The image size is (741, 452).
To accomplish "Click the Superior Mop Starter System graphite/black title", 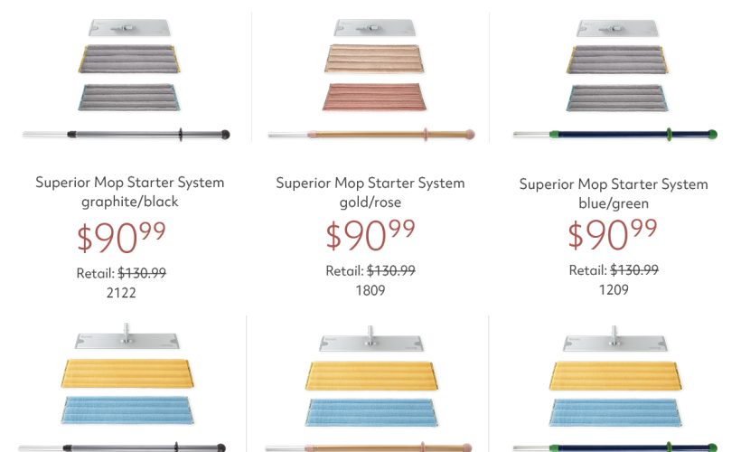I will pos(130,192).
